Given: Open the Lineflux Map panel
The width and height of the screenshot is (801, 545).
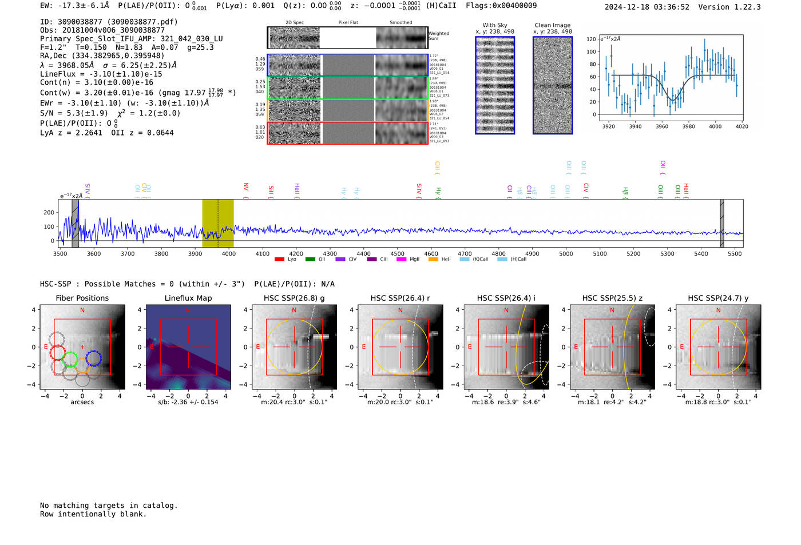Looking at the screenshot, I should [x=188, y=347].
